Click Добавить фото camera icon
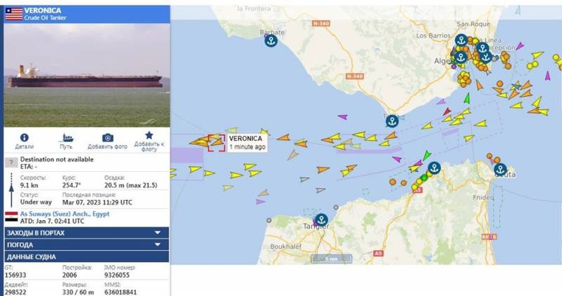This screenshot has width=562, height=296. coord(108,138)
